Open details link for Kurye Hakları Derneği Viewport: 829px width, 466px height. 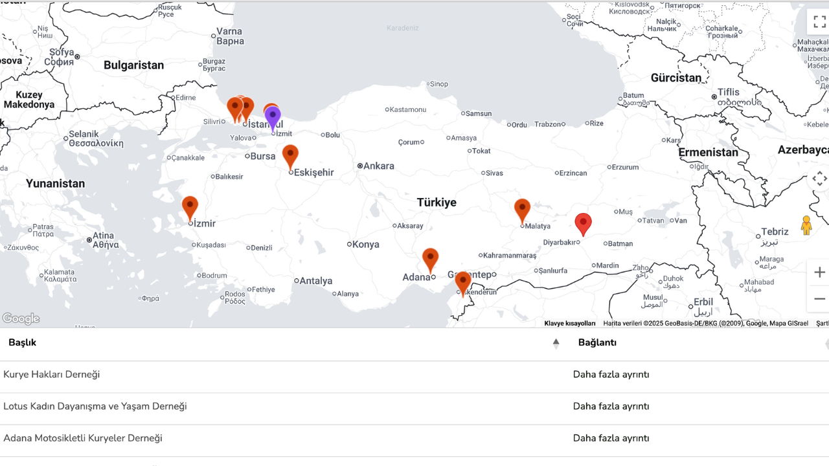611,375
